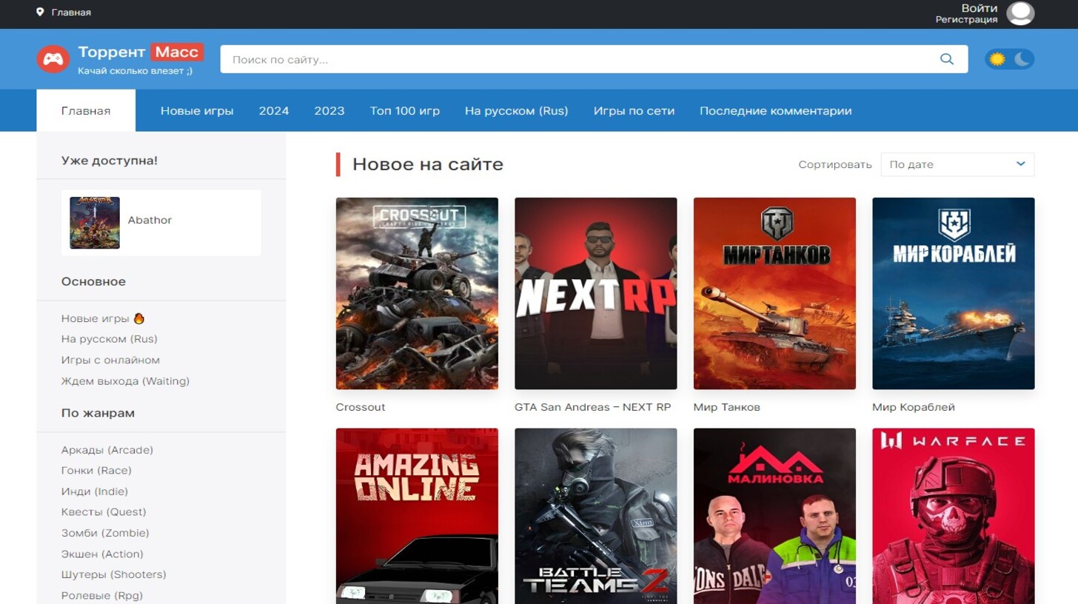Open the 2023 games menu item
This screenshot has width=1078, height=604.
pyautogui.click(x=329, y=111)
